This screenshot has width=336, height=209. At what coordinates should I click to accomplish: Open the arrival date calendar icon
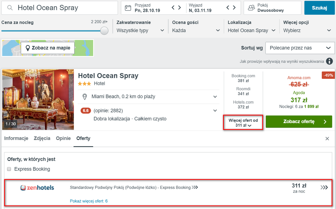click(x=128, y=8)
